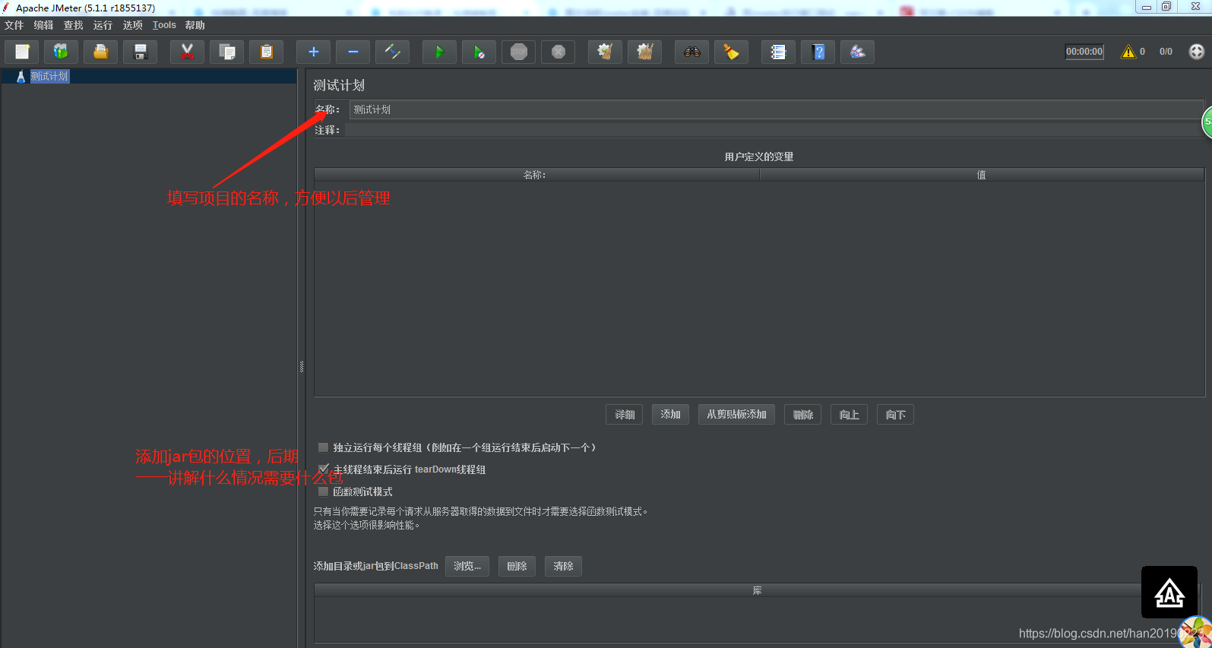The width and height of the screenshot is (1212, 648).
Task: Select 测试计划 node in the tree
Action: 49,76
